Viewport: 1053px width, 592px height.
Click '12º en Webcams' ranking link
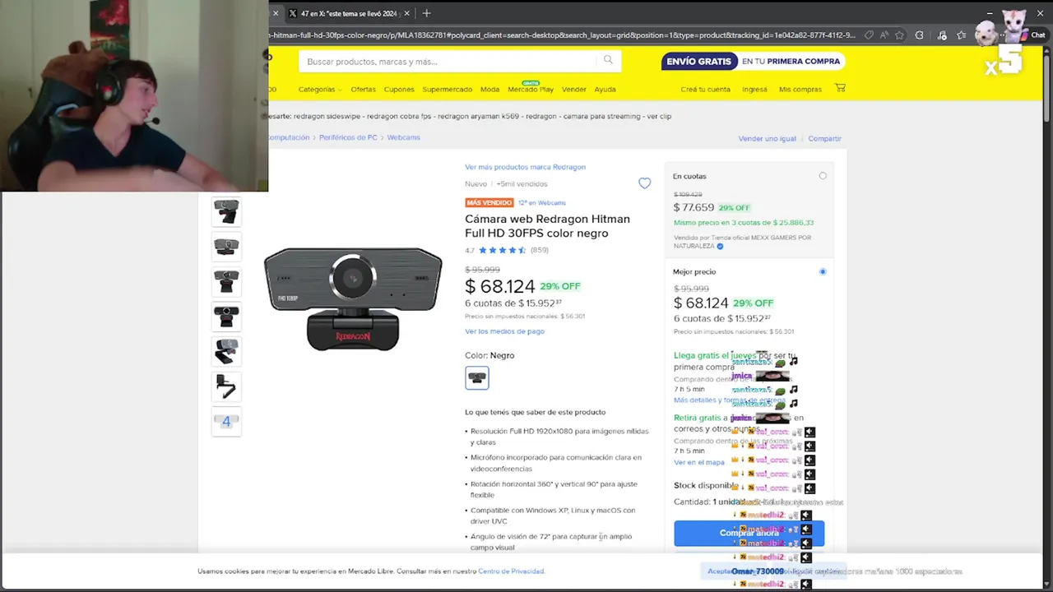pyautogui.click(x=541, y=202)
